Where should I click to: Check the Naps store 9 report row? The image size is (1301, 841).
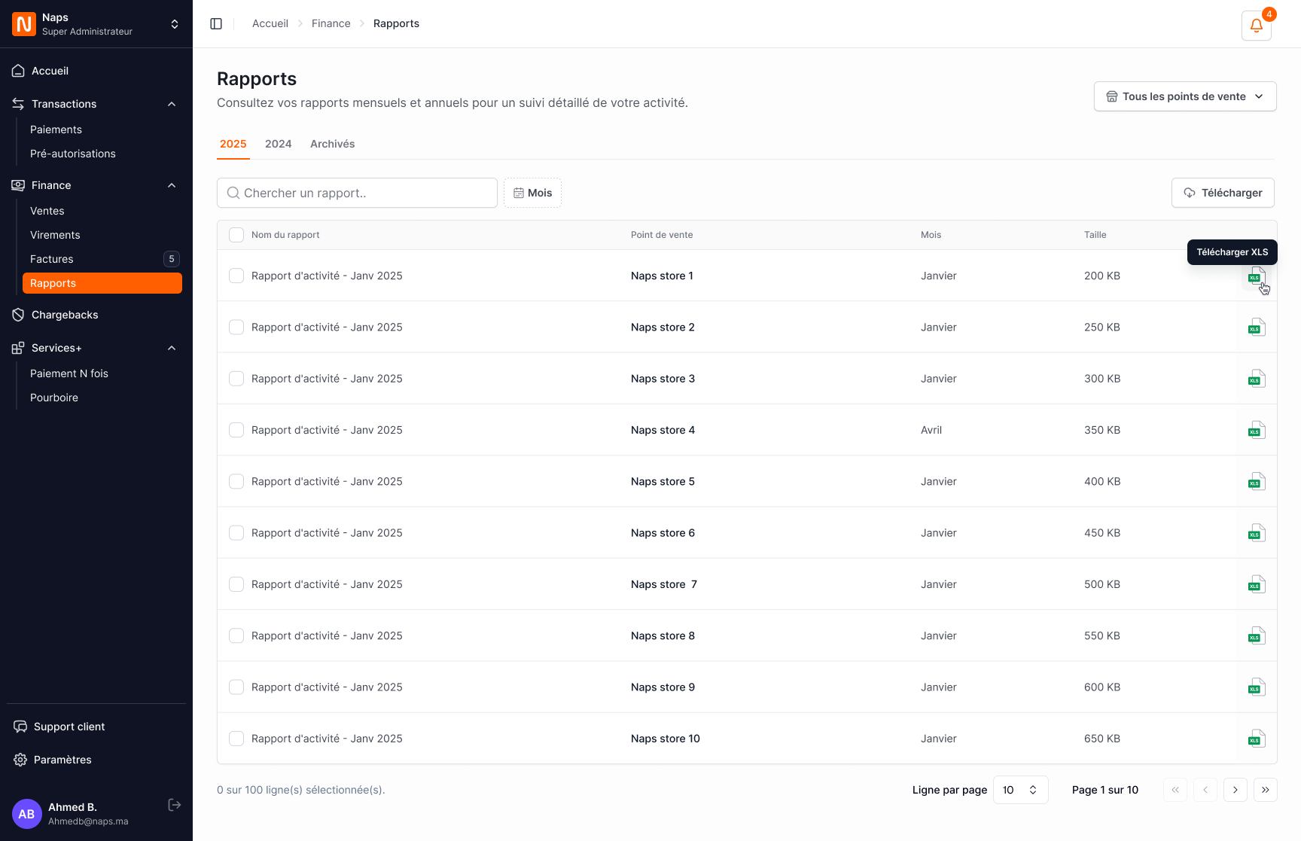coord(236,687)
